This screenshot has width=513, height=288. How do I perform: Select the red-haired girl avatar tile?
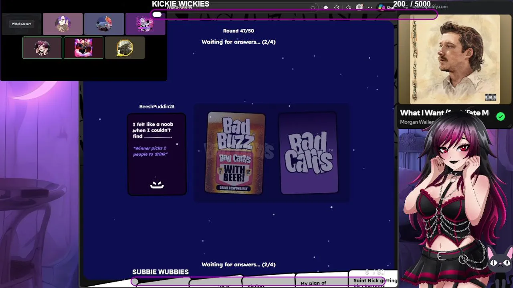pyautogui.click(x=42, y=48)
